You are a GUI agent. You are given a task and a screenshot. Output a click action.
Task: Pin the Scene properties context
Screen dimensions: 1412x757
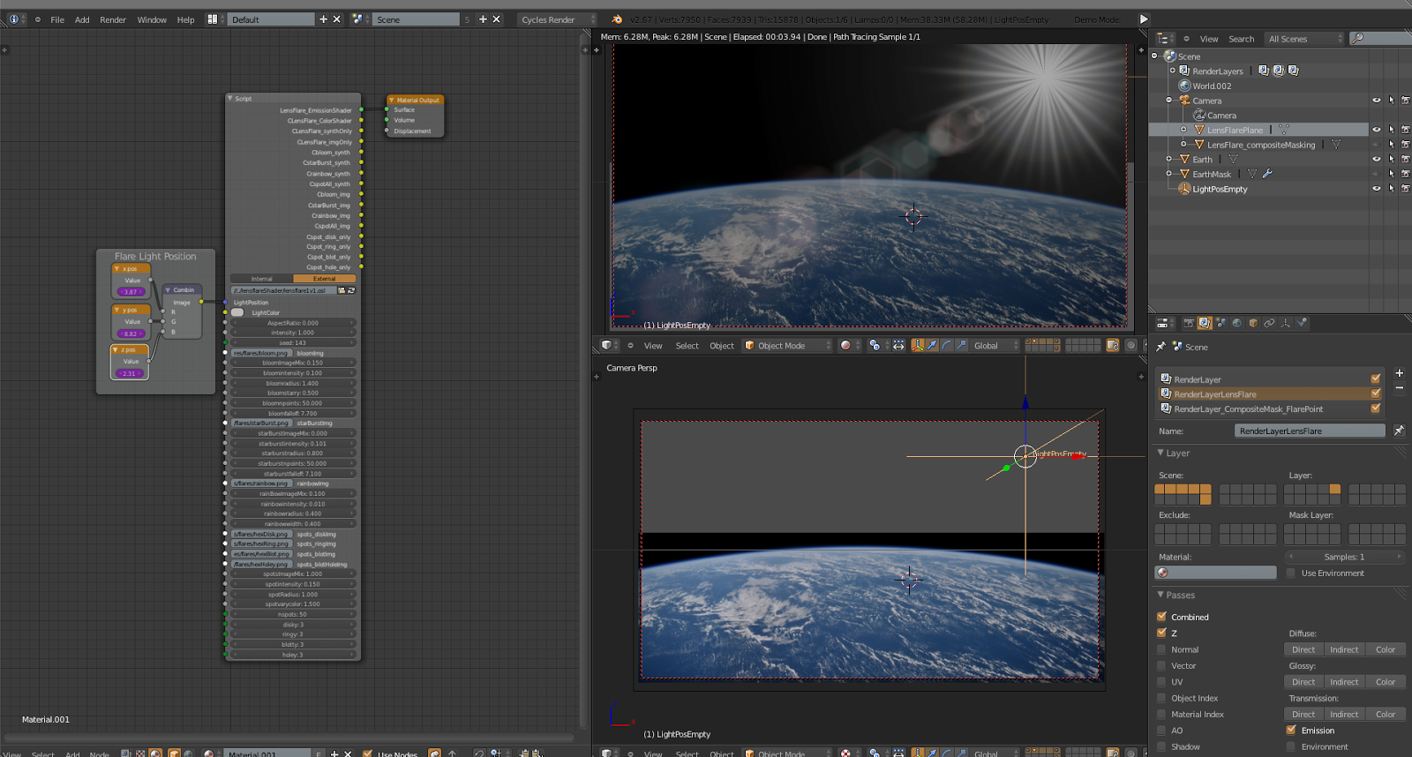(1161, 347)
